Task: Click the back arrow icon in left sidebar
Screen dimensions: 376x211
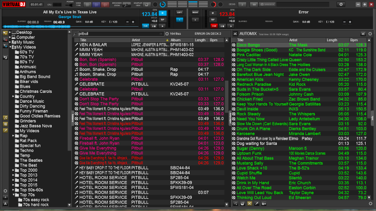Action: 5,57
